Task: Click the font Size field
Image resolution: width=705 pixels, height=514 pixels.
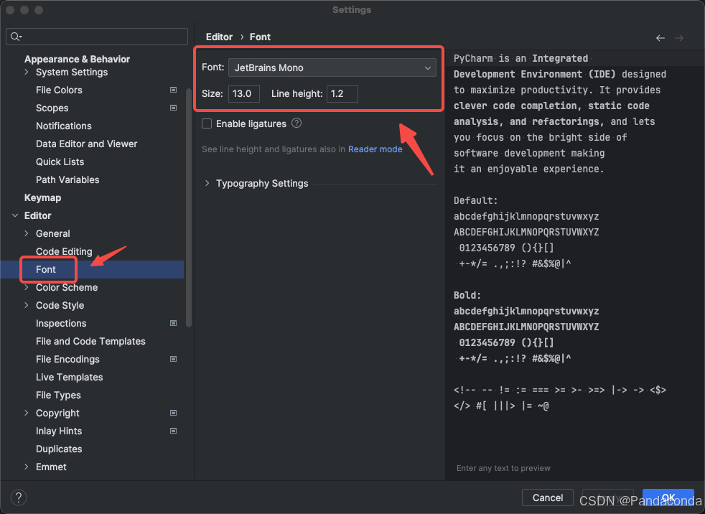Action: coord(243,93)
